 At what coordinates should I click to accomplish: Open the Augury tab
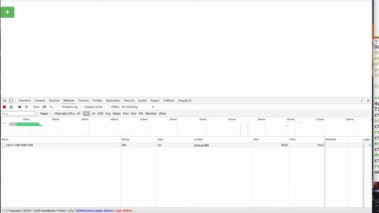pos(155,101)
